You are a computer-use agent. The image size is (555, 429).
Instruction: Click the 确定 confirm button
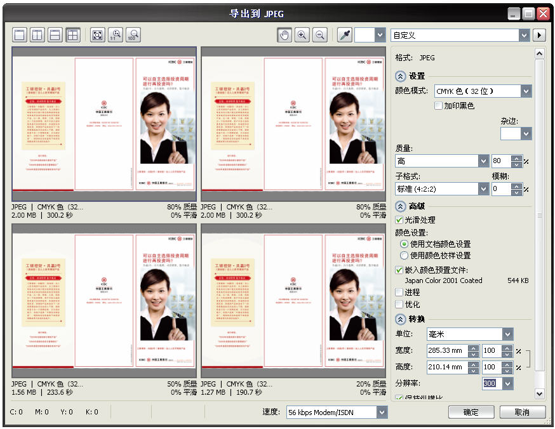471,412
